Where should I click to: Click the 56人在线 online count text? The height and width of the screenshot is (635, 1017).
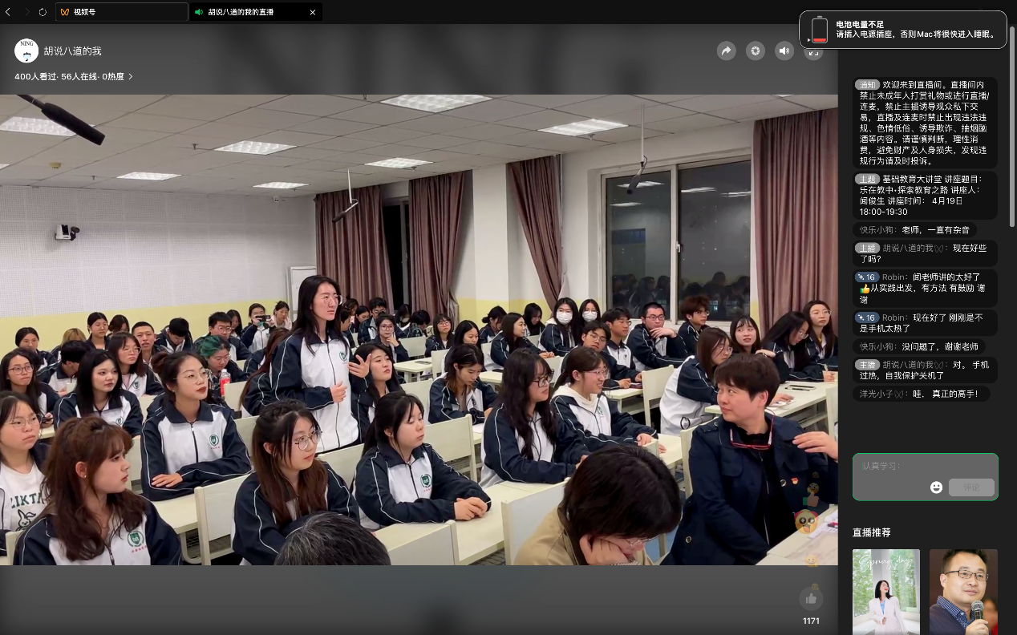coord(79,77)
